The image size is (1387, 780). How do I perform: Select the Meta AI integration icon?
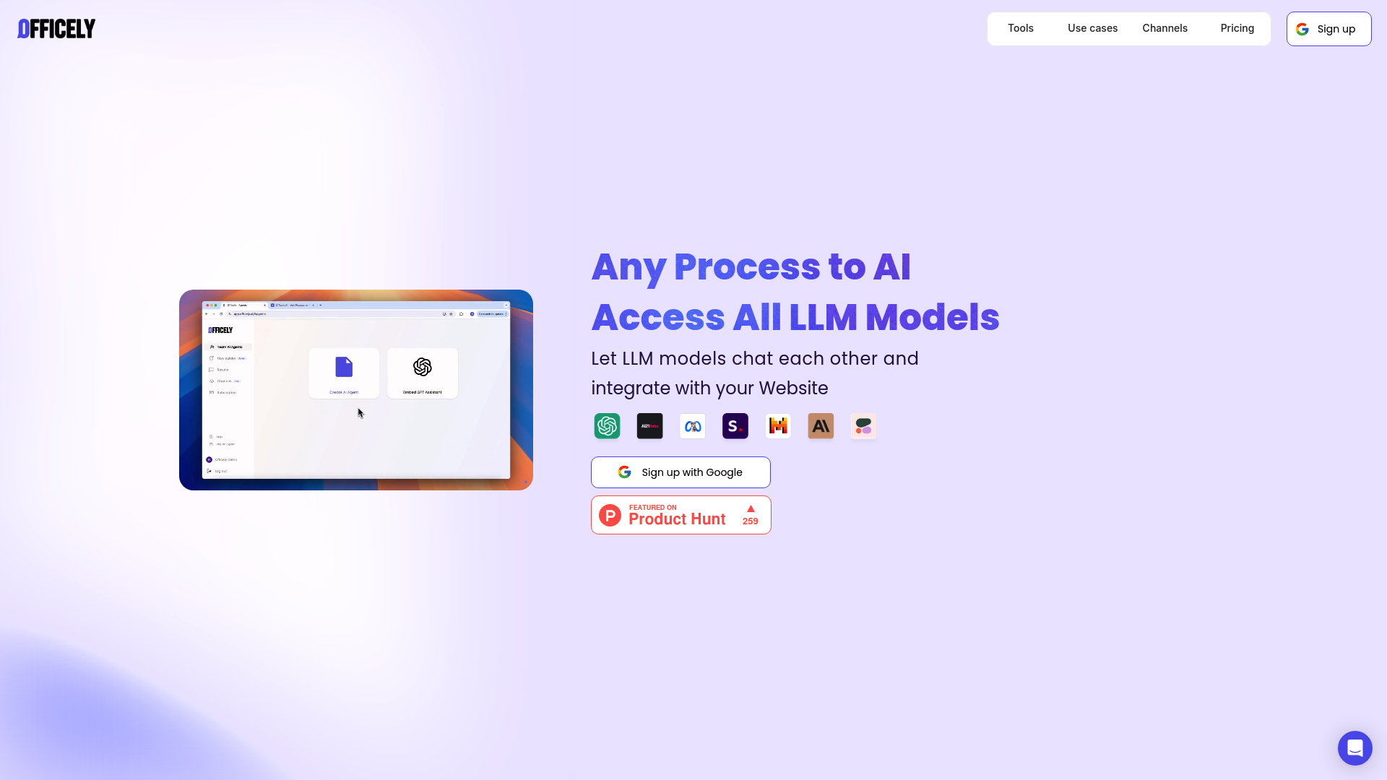691,425
